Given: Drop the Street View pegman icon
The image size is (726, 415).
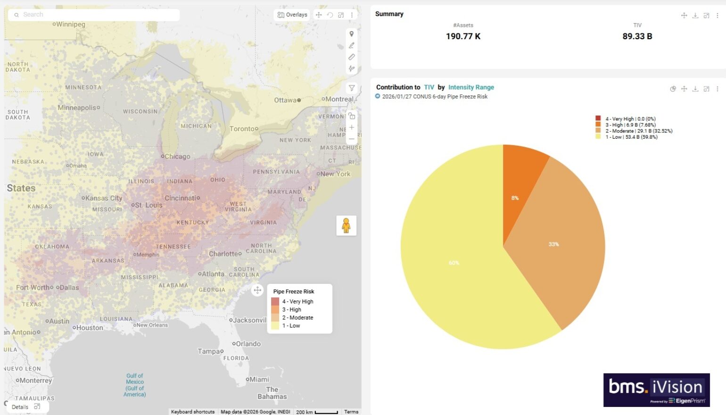Looking at the screenshot, I should pos(346,225).
